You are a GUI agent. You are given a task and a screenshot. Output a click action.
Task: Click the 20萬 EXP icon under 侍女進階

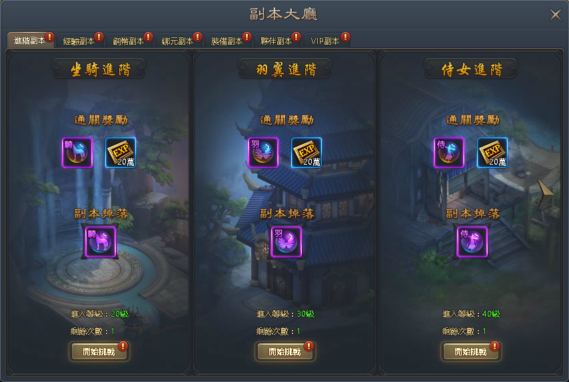[x=492, y=153]
